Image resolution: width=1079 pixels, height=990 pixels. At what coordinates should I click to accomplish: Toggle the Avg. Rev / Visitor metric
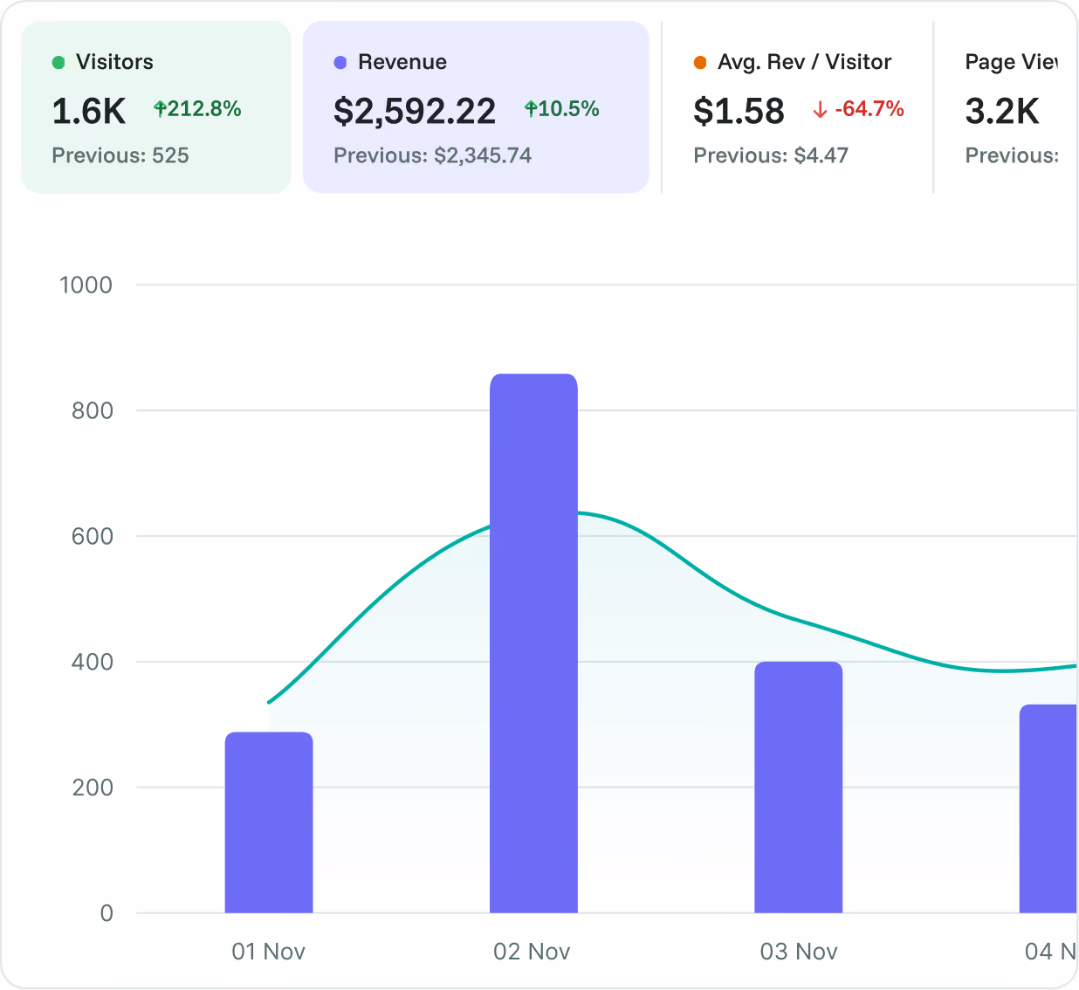click(x=798, y=107)
